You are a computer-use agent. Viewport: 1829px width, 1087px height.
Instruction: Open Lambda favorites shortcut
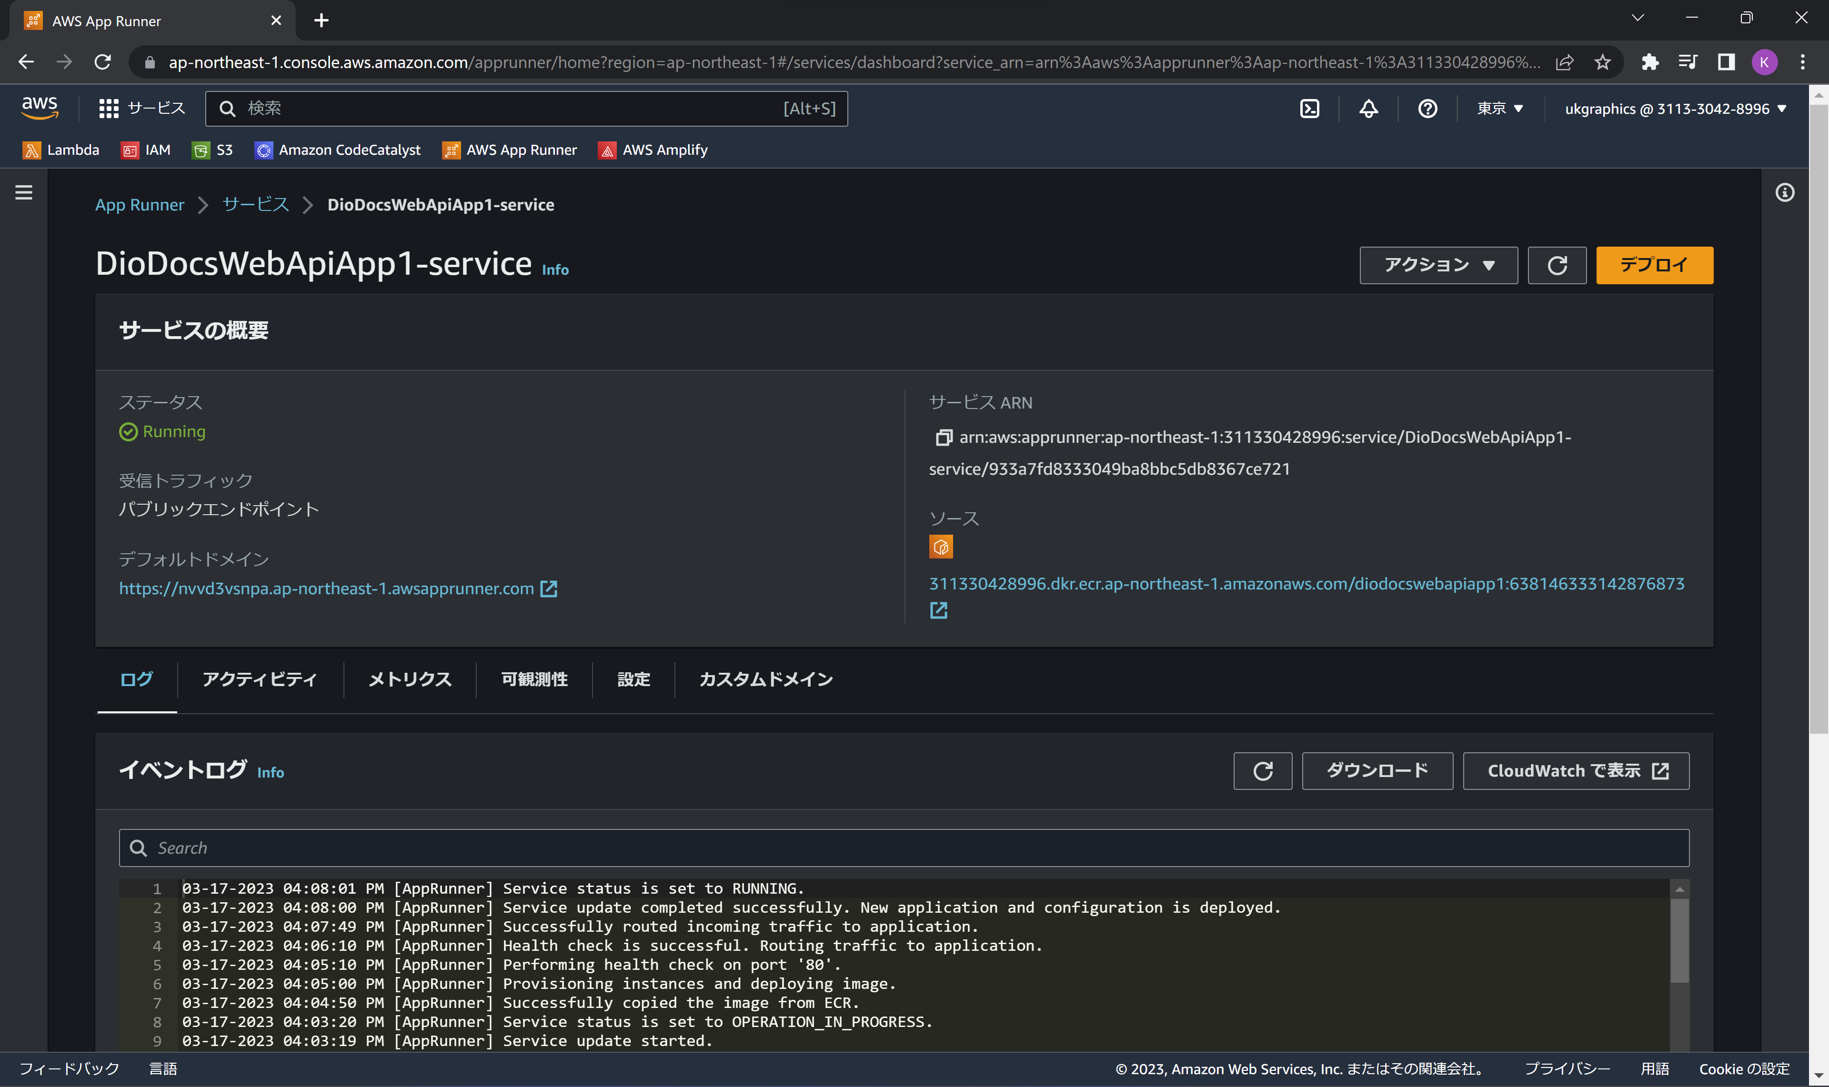tap(61, 150)
